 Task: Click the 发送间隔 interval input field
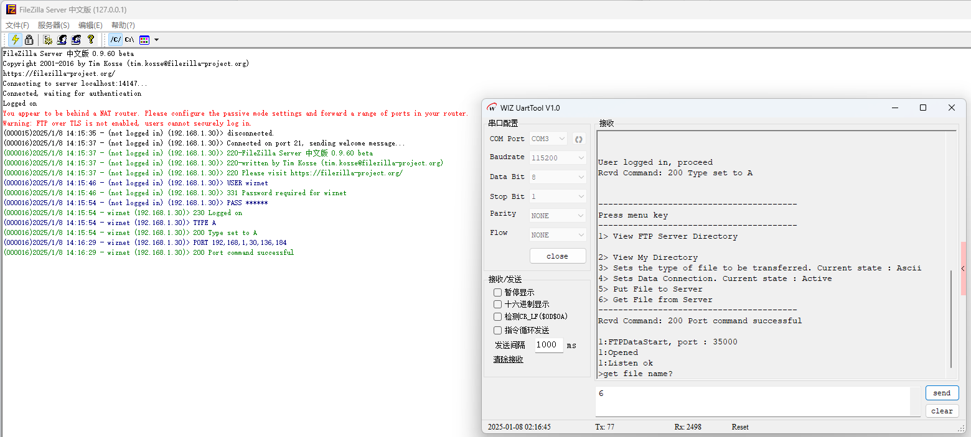[548, 345]
